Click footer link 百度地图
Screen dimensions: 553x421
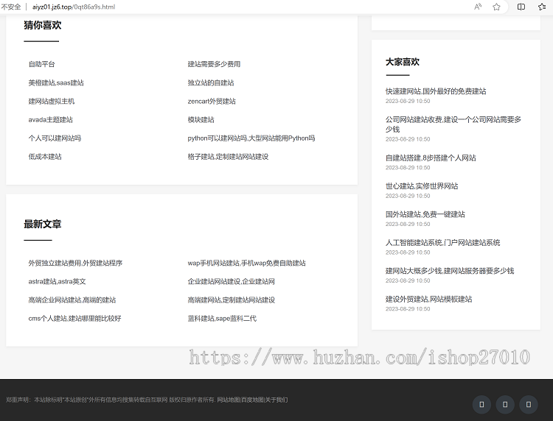click(x=252, y=400)
